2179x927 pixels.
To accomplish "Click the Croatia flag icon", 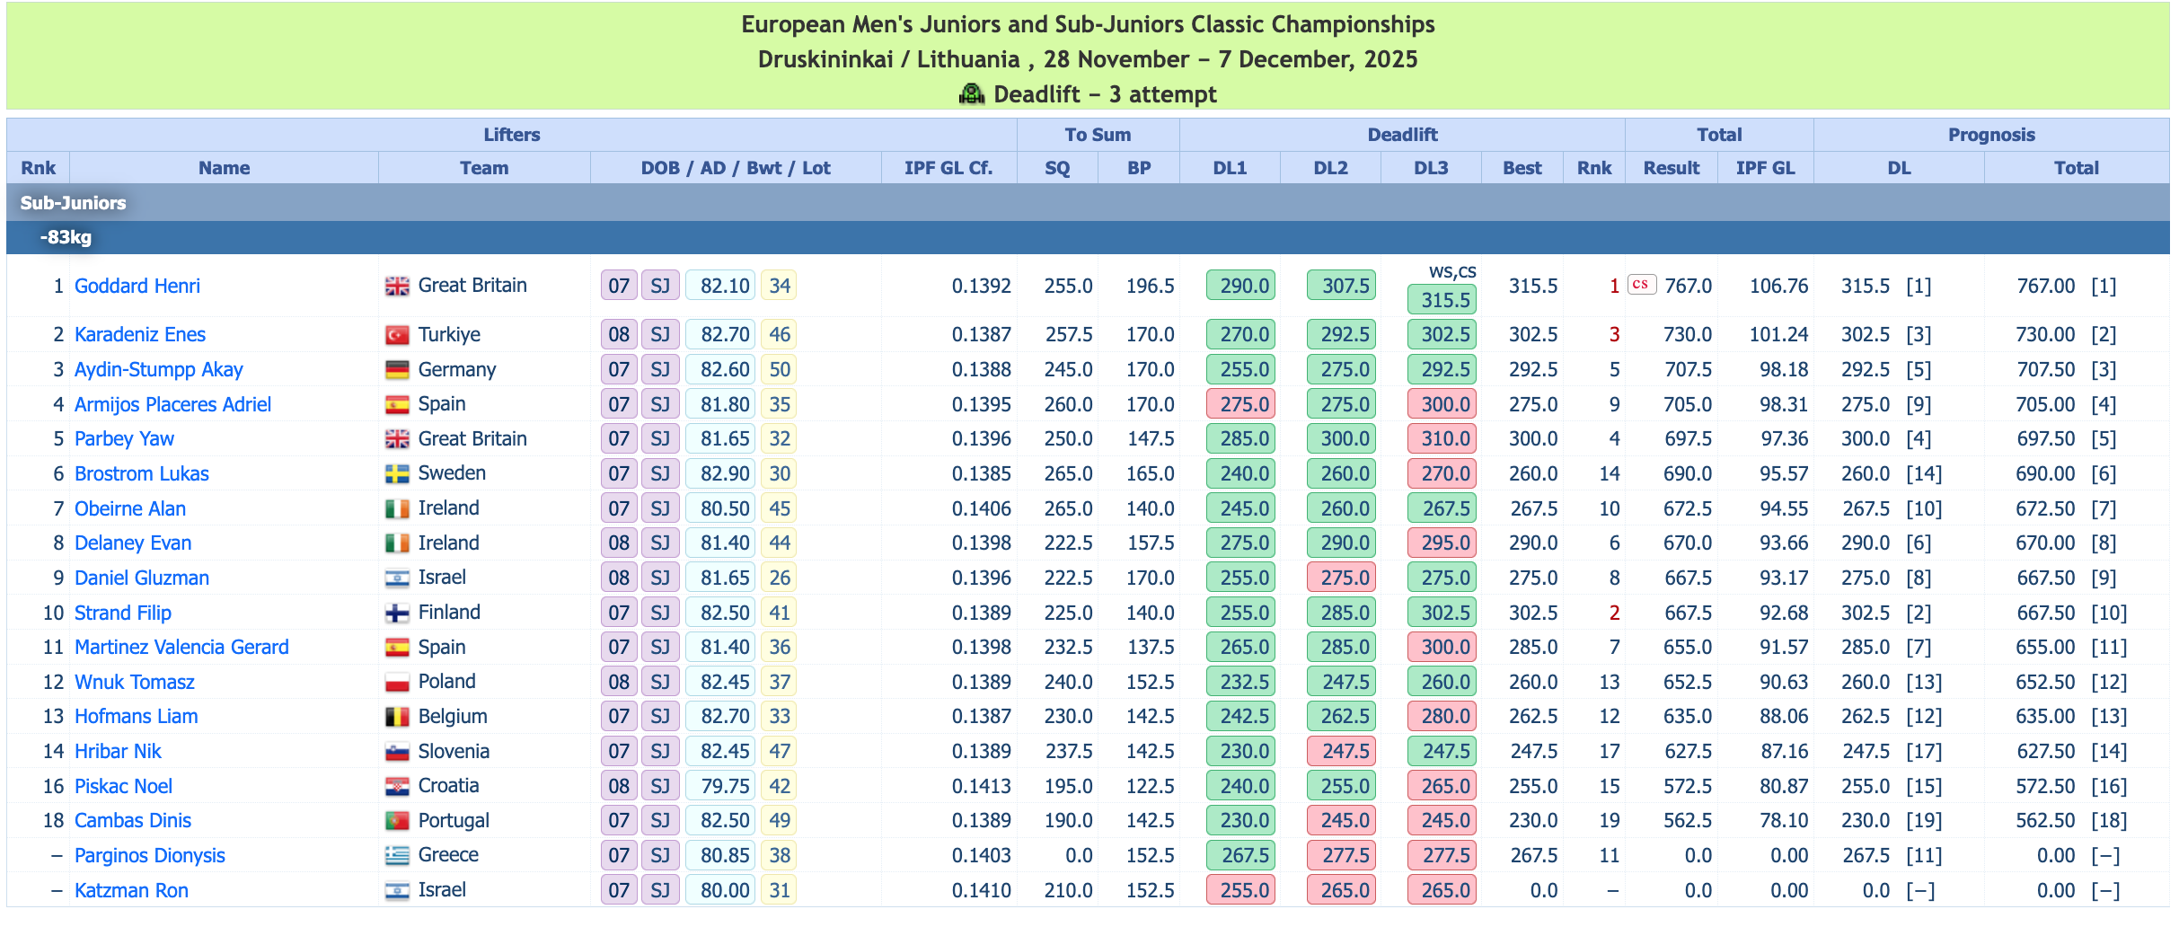I will click(x=397, y=787).
